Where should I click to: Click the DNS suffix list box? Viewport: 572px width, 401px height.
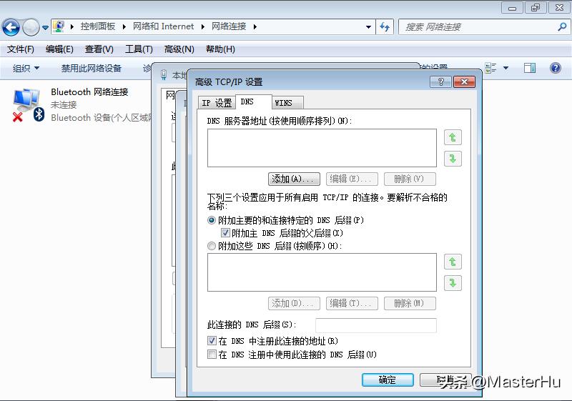point(322,272)
